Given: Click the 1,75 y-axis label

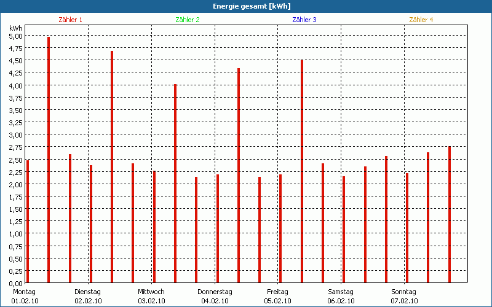Looking at the screenshot, I should click(x=15, y=197).
